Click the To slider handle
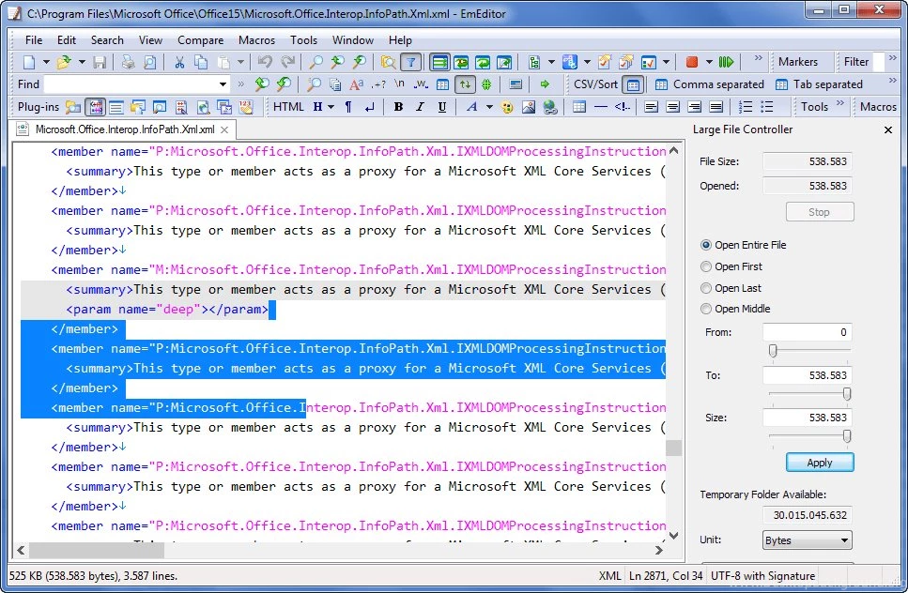Screen dimensions: 908x593 click(847, 394)
